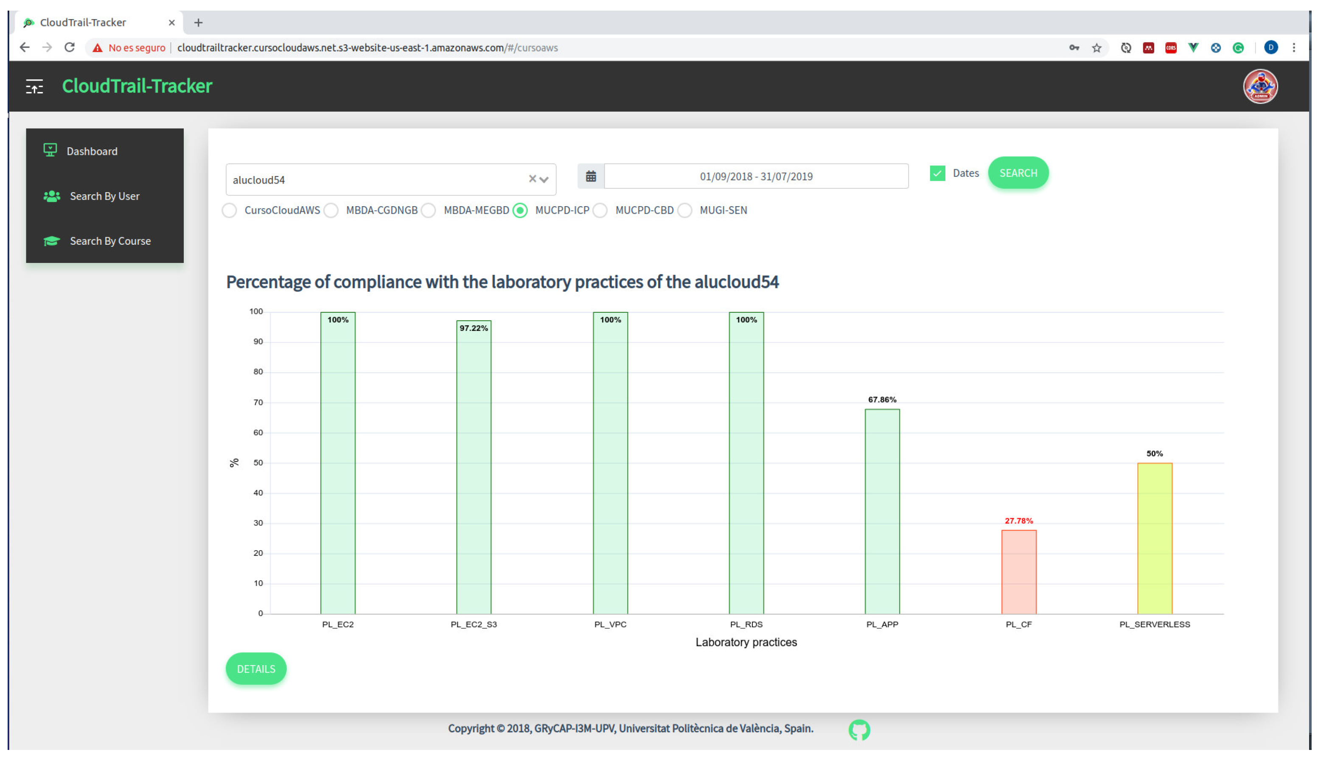The image size is (1318, 758).
Task: Click the Search By User people icon
Action: click(x=51, y=196)
